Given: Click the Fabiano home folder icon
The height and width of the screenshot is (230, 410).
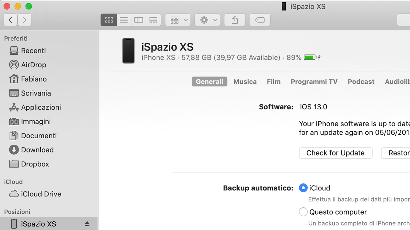Looking at the screenshot, I should coord(14,79).
